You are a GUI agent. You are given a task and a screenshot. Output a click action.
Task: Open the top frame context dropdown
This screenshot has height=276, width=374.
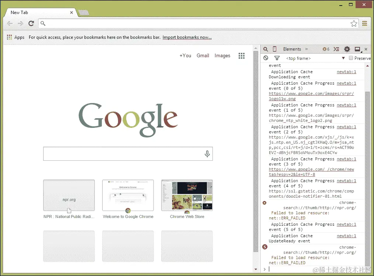315,58
